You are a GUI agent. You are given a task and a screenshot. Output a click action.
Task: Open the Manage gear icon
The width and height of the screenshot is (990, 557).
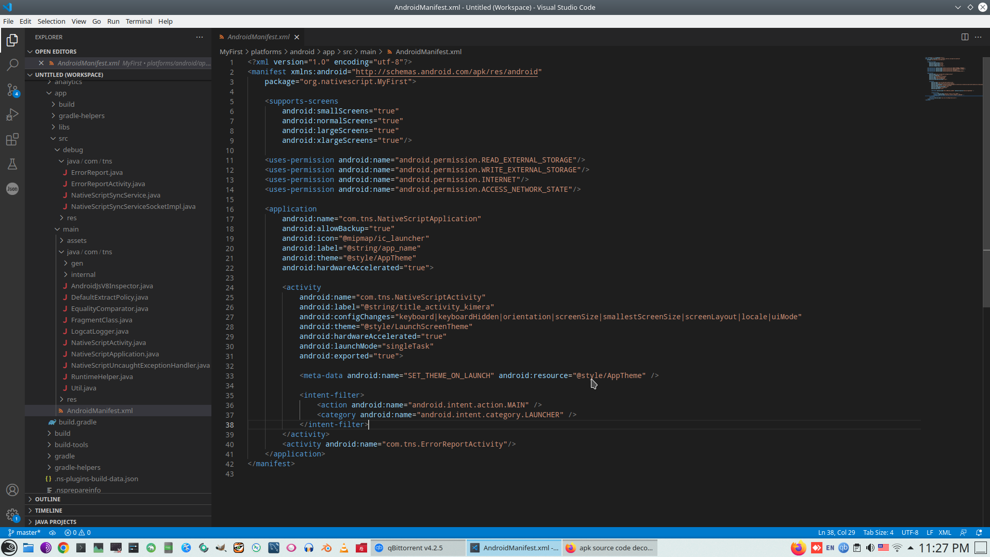point(12,514)
